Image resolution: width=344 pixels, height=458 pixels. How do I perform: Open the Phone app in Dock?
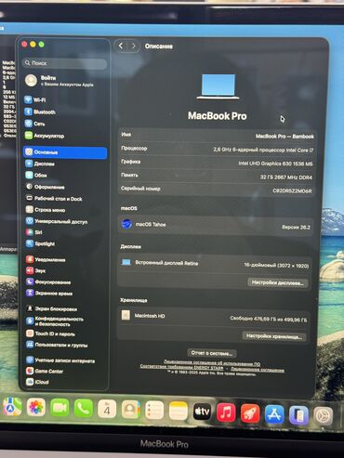click(84, 409)
